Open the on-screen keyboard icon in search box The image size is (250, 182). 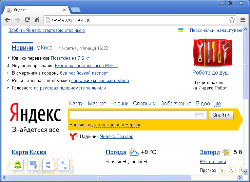coord(199,115)
